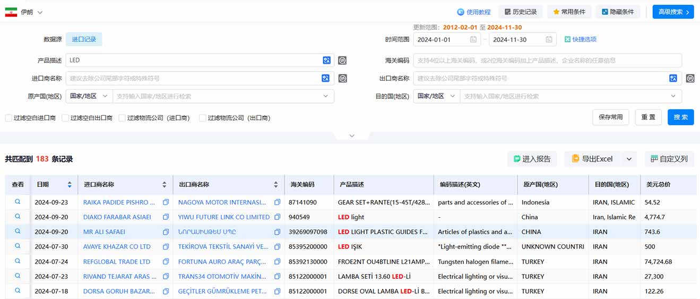Click 重置 reset button
Screen dimensions: 700x299
click(x=648, y=117)
